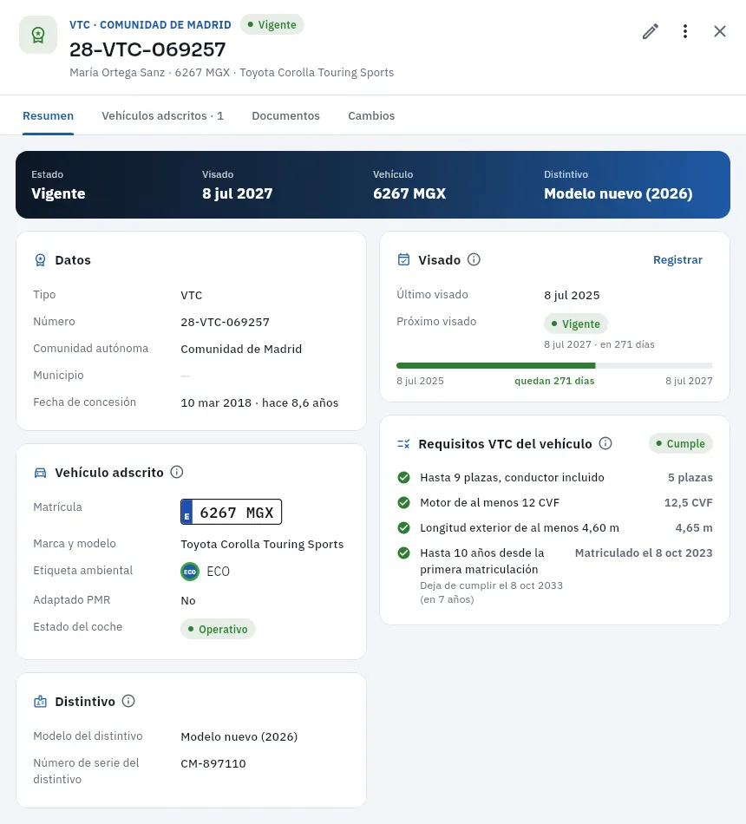Select the serial number CM-897110
Screen dimensions: 746x824
(213, 763)
